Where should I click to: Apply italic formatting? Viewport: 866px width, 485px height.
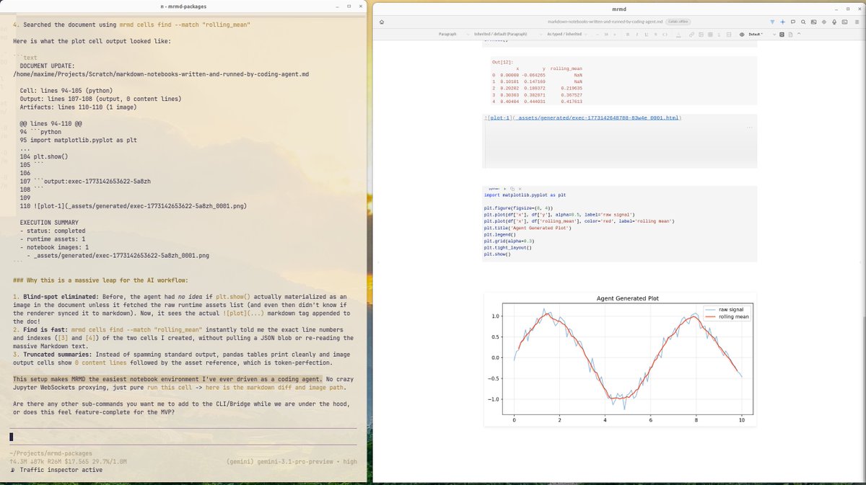click(x=637, y=35)
